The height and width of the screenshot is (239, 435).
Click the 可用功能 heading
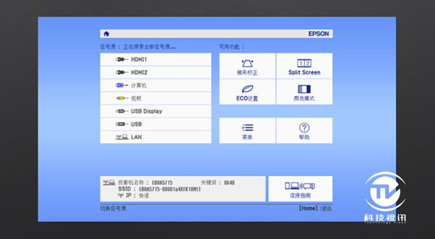pyautogui.click(x=232, y=47)
